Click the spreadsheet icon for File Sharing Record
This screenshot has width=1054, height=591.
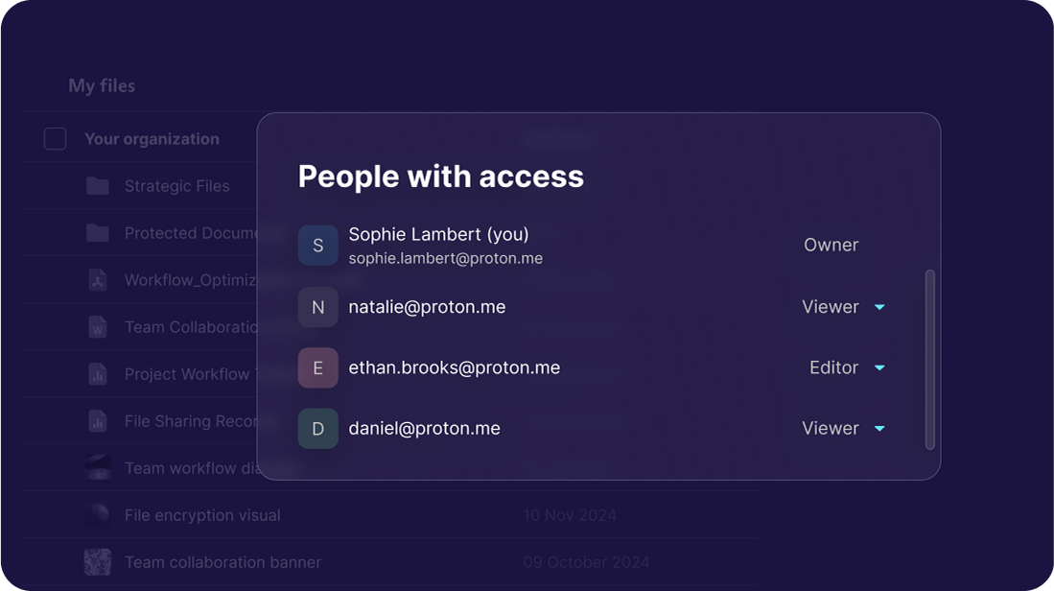(x=98, y=421)
